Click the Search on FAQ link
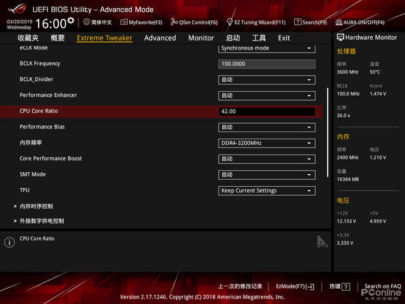 pyautogui.click(x=382, y=286)
